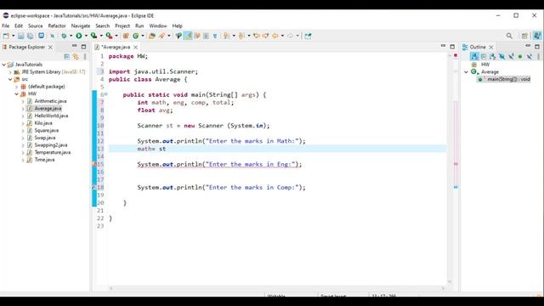Close the Outline view tab
Image resolution: width=544 pixels, height=306 pixels.
click(491, 47)
